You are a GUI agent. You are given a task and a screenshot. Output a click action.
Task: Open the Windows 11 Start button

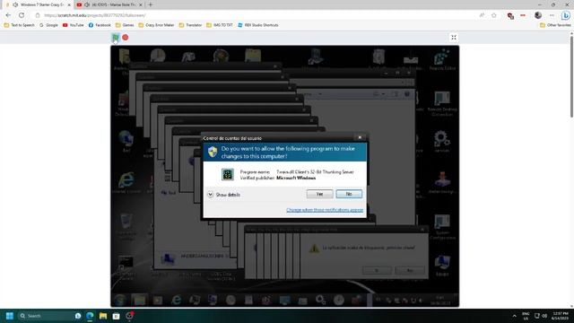click(x=10, y=316)
